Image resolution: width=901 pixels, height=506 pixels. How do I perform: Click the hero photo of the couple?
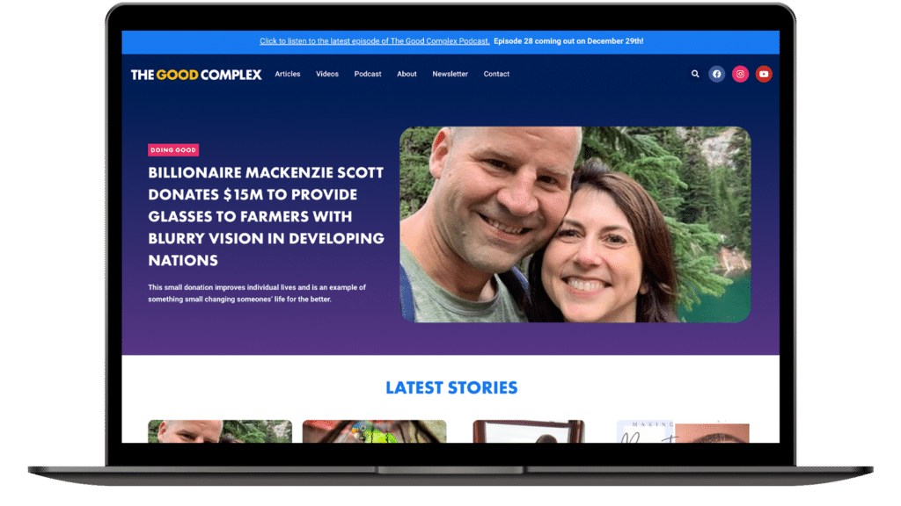(x=575, y=224)
